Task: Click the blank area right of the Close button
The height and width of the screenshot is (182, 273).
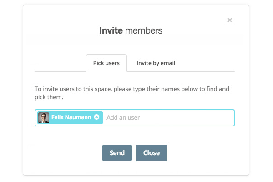Action: point(200,153)
